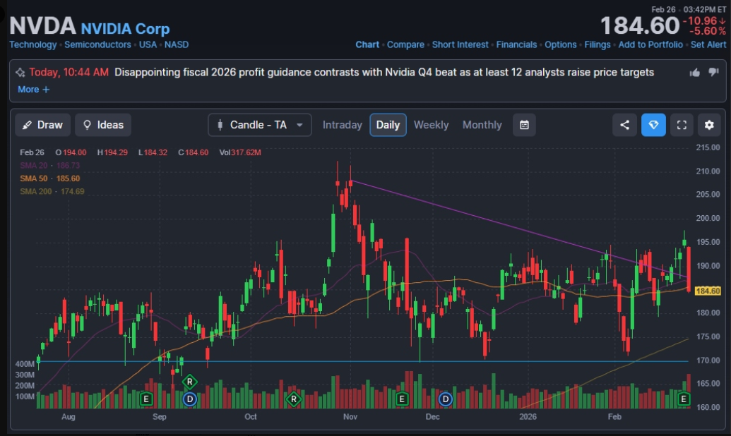This screenshot has width=731, height=436.
Task: Open the Short Interest link
Action: click(x=460, y=44)
